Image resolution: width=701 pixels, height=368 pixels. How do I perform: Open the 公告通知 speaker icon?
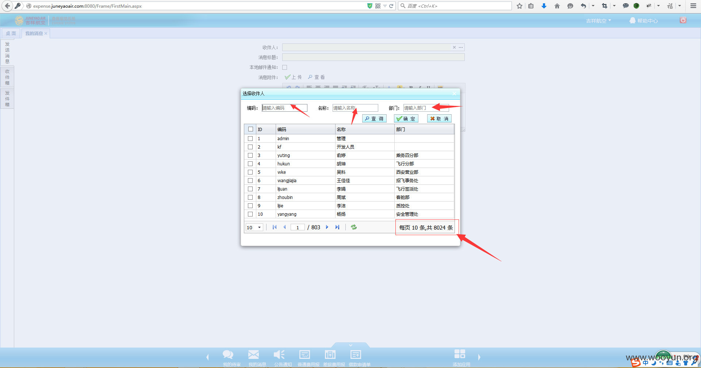pos(279,354)
